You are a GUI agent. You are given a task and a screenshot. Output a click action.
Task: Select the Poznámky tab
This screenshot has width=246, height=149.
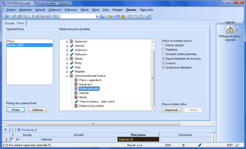coord(26,130)
